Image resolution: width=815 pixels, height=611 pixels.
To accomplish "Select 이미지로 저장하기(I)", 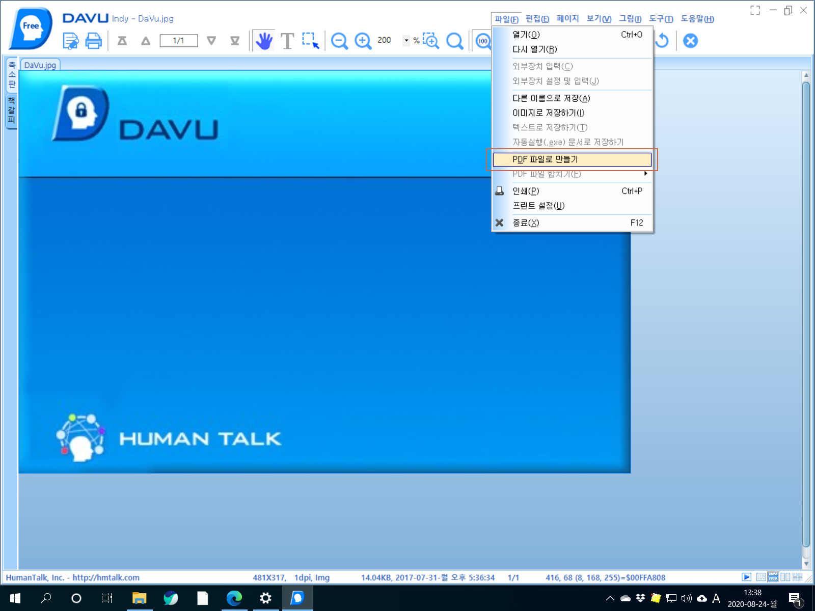I will [572, 113].
